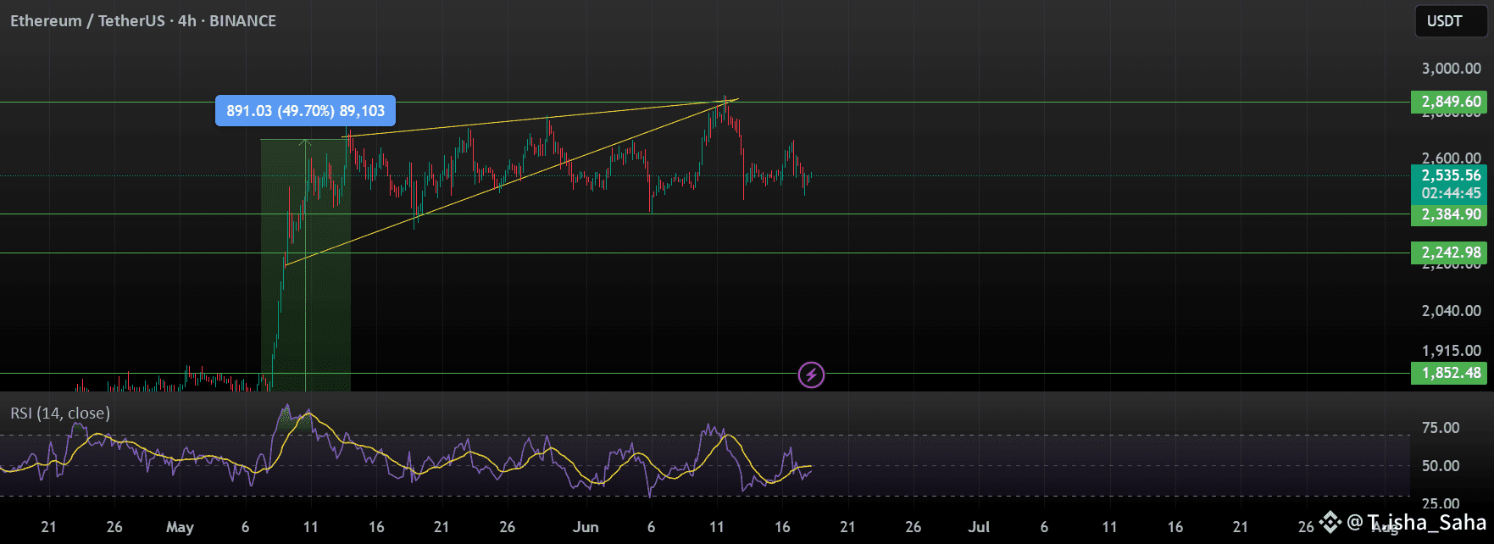Click the 1,852.48 green price tag
Image resolution: width=1494 pixels, height=544 pixels.
pos(1451,373)
